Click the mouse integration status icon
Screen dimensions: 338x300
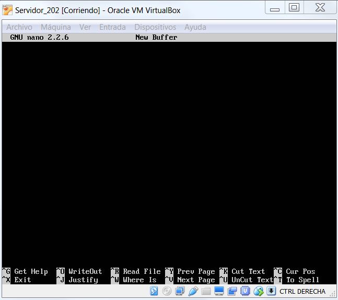[x=259, y=291]
